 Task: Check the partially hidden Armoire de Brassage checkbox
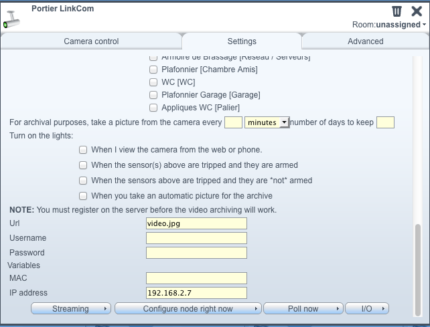(153, 58)
